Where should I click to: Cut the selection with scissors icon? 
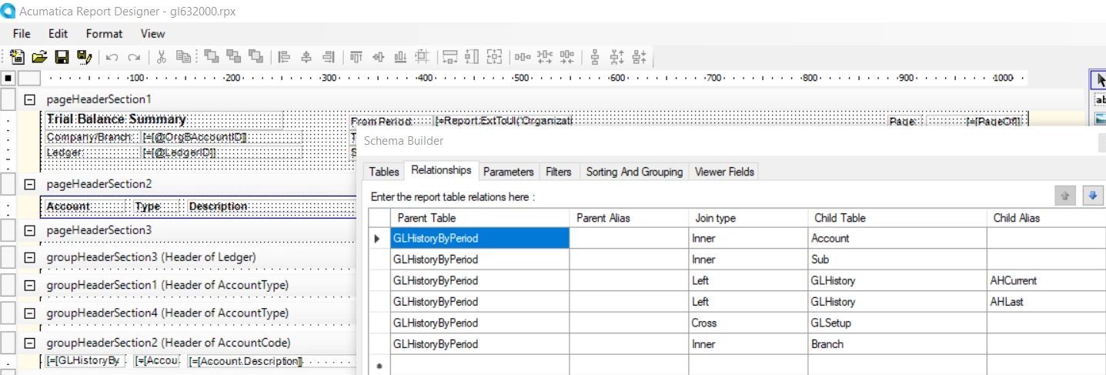[x=162, y=57]
